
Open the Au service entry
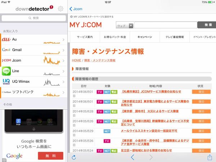point(34,40)
